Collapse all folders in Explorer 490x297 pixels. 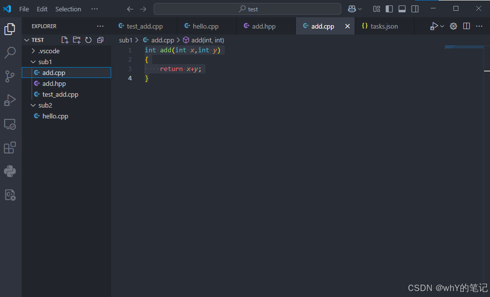100,40
